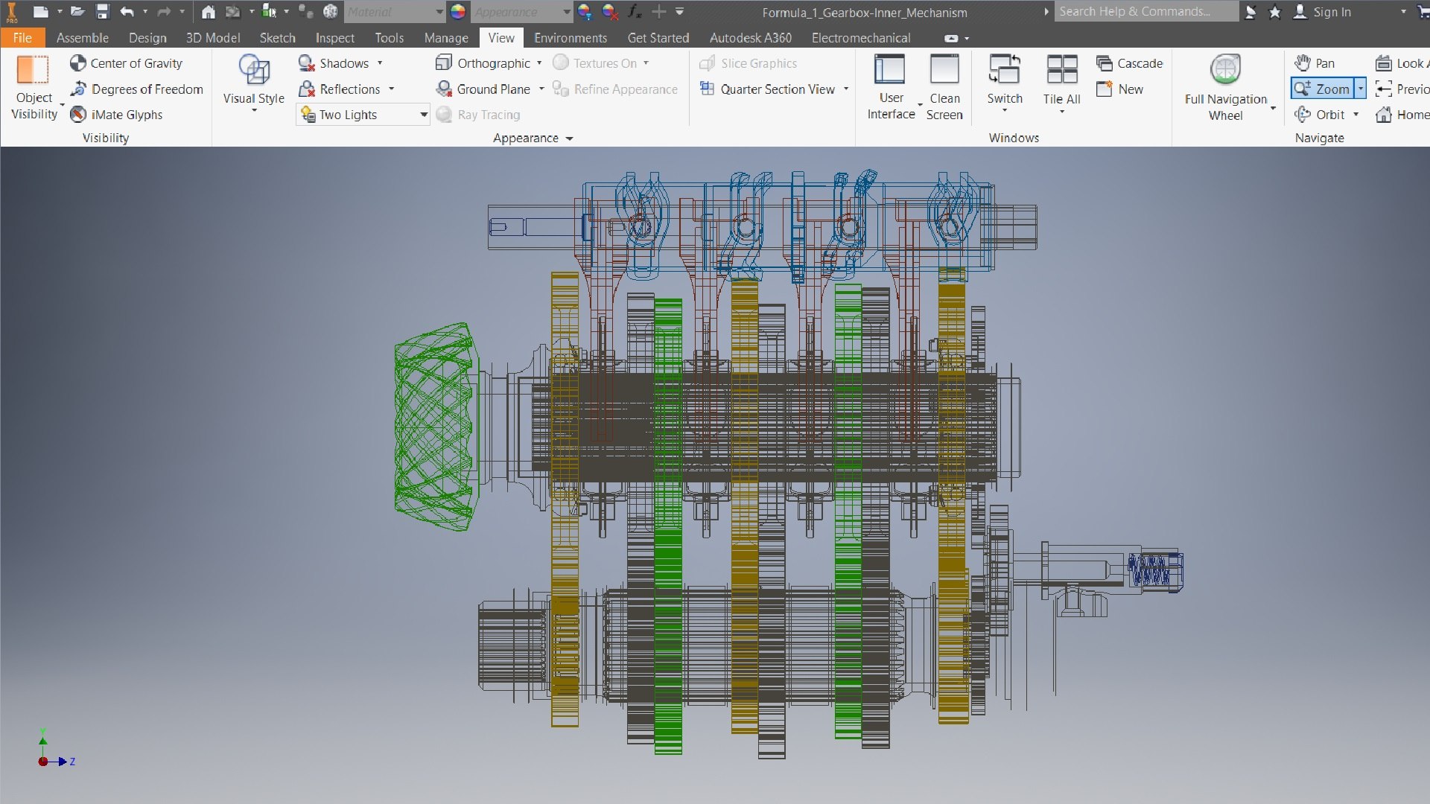
Task: Go to the Previous view
Action: click(x=1402, y=89)
